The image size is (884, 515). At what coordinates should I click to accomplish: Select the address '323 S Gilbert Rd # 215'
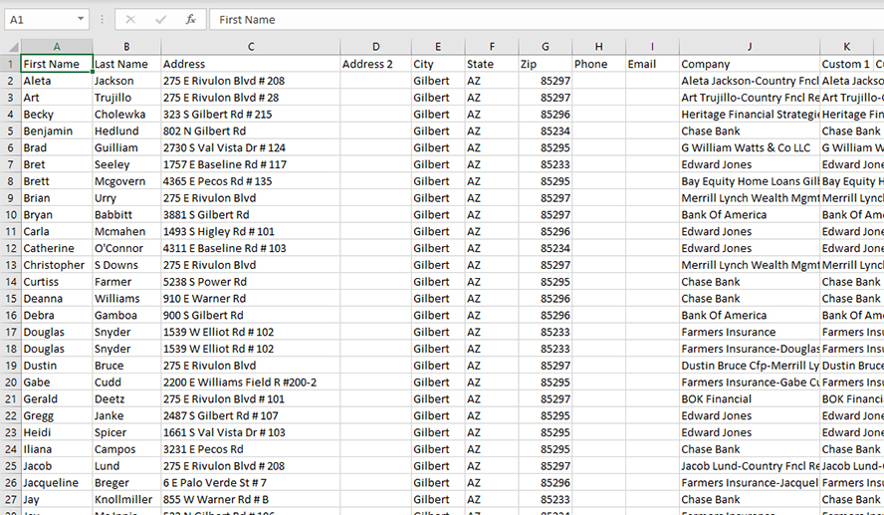tap(250, 115)
